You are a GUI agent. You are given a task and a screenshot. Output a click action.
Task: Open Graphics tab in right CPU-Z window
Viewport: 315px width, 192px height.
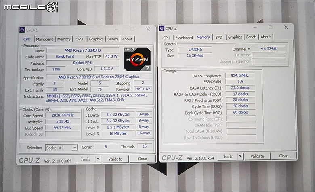(x=235, y=37)
